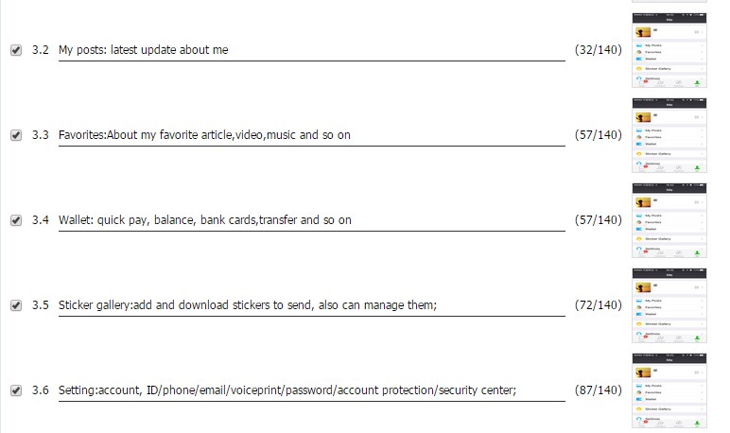The image size is (730, 433).
Task: Open the phone screenshot thumbnail for 3.2
Action: 669,50
